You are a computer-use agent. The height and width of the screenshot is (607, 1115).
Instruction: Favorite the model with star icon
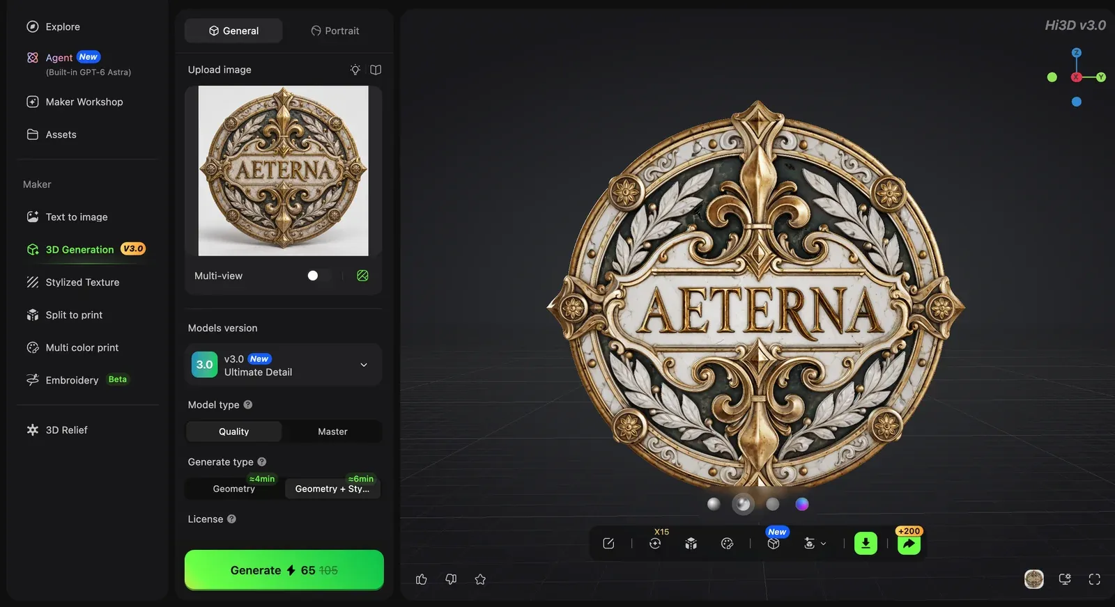tap(480, 579)
